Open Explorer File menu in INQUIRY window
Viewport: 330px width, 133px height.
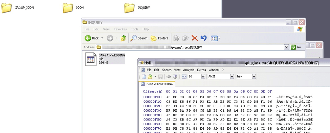87,29
